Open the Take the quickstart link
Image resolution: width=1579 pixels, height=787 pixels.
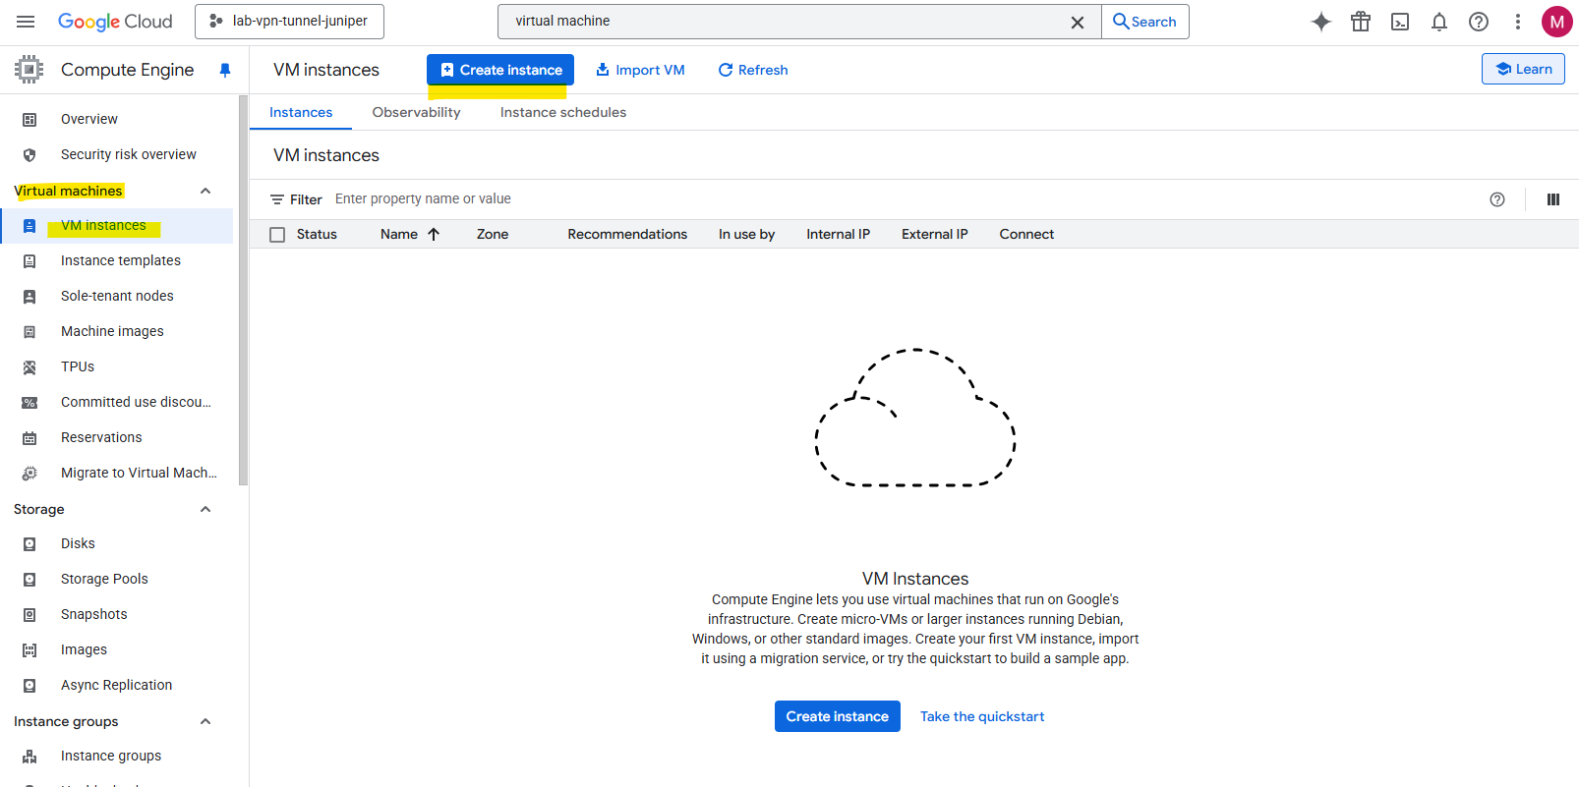[982, 716]
